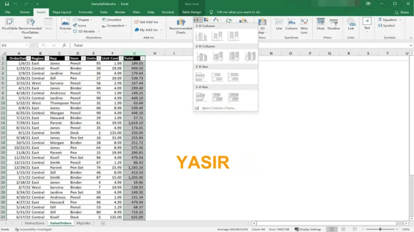Switch to Page Break Preview view
The width and height of the screenshot is (414, 232).
(x=355, y=229)
